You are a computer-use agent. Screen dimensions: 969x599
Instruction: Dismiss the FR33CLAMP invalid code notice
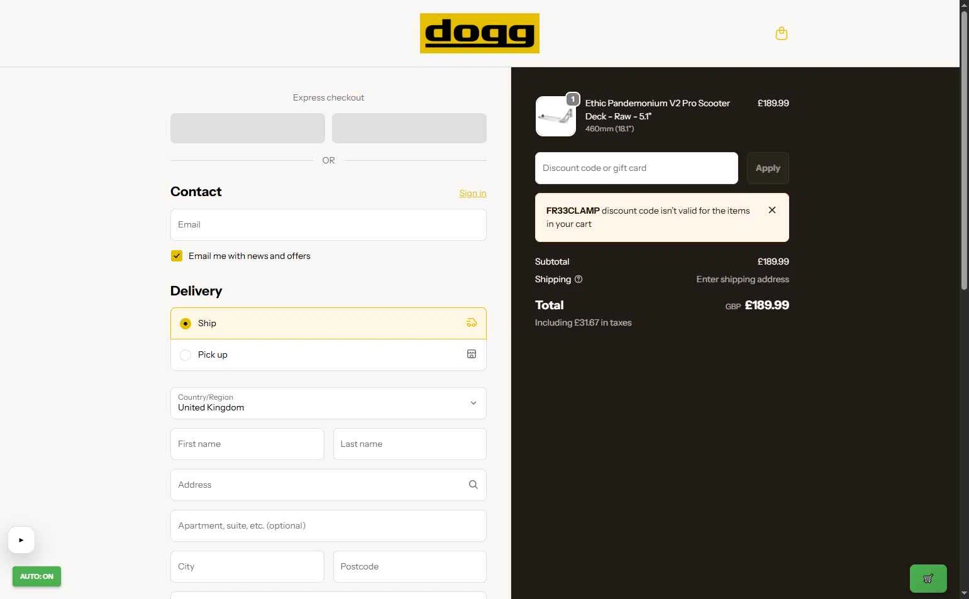(x=772, y=210)
